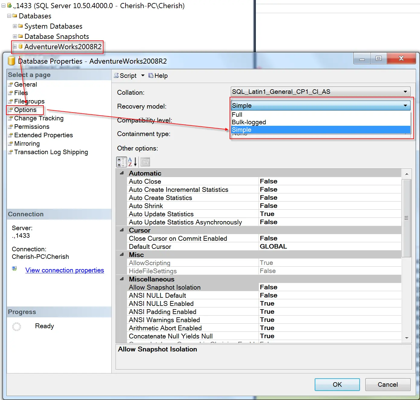
Task: Collapse the Miscellaneous category
Action: [x=122, y=279]
